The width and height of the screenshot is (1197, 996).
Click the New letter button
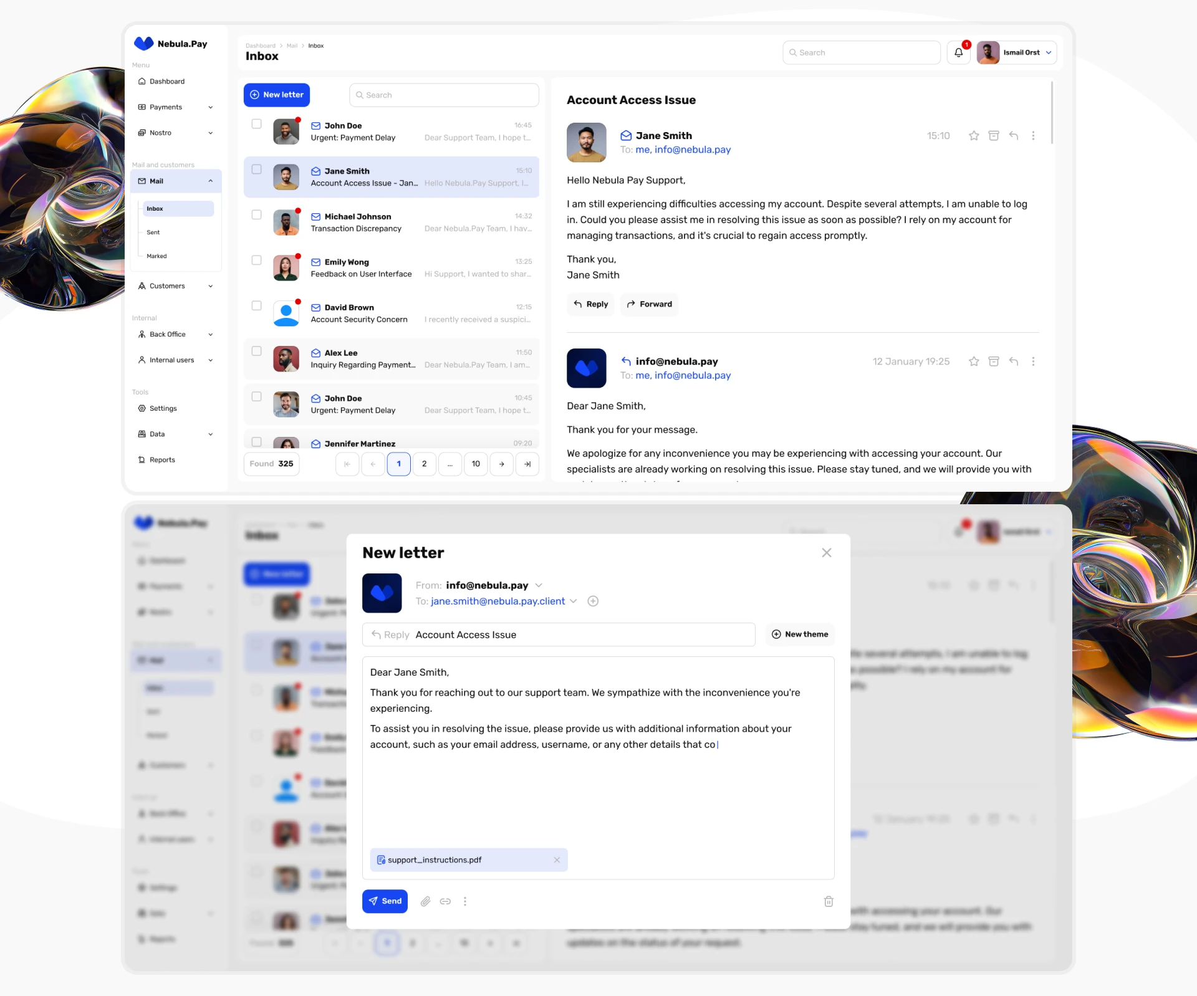pyautogui.click(x=277, y=95)
